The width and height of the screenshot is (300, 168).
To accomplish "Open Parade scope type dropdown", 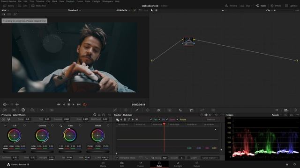I will point(277,115).
